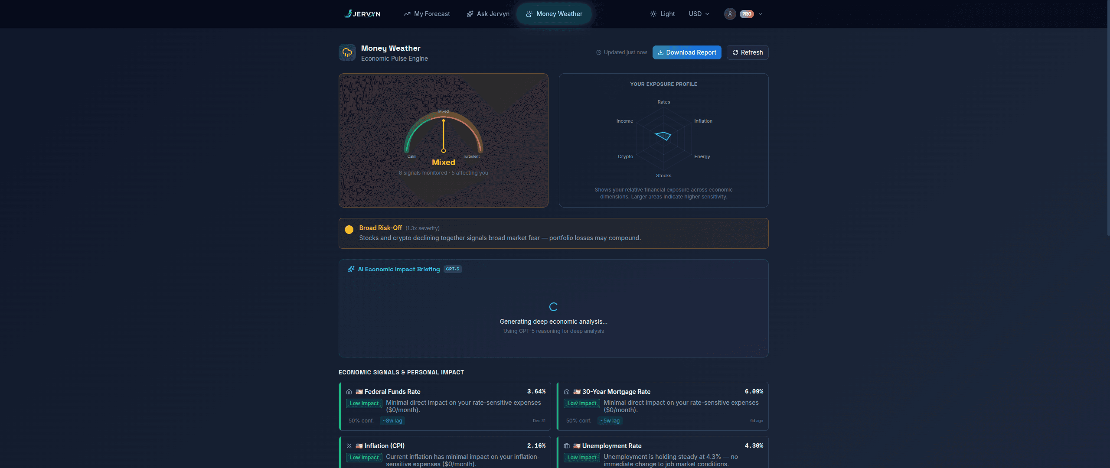Select the Money Weather tab
Viewport: 1110px width, 468px height.
coord(554,14)
